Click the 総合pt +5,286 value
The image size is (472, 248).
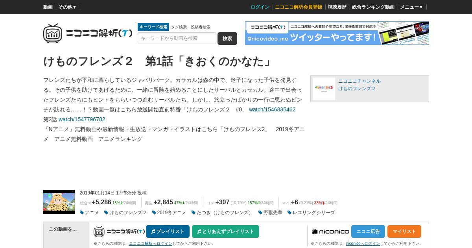(101, 202)
